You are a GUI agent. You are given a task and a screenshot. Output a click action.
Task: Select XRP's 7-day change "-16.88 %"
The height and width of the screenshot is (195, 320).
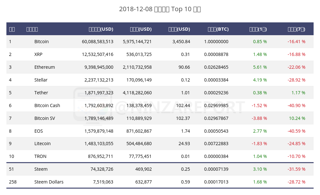click(297, 54)
